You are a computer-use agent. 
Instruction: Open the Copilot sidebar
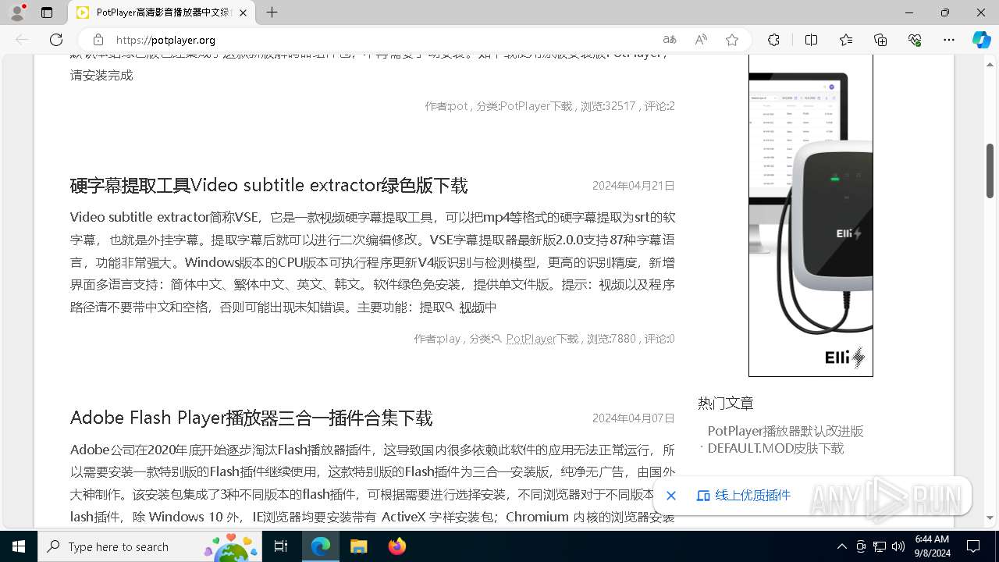coord(981,40)
